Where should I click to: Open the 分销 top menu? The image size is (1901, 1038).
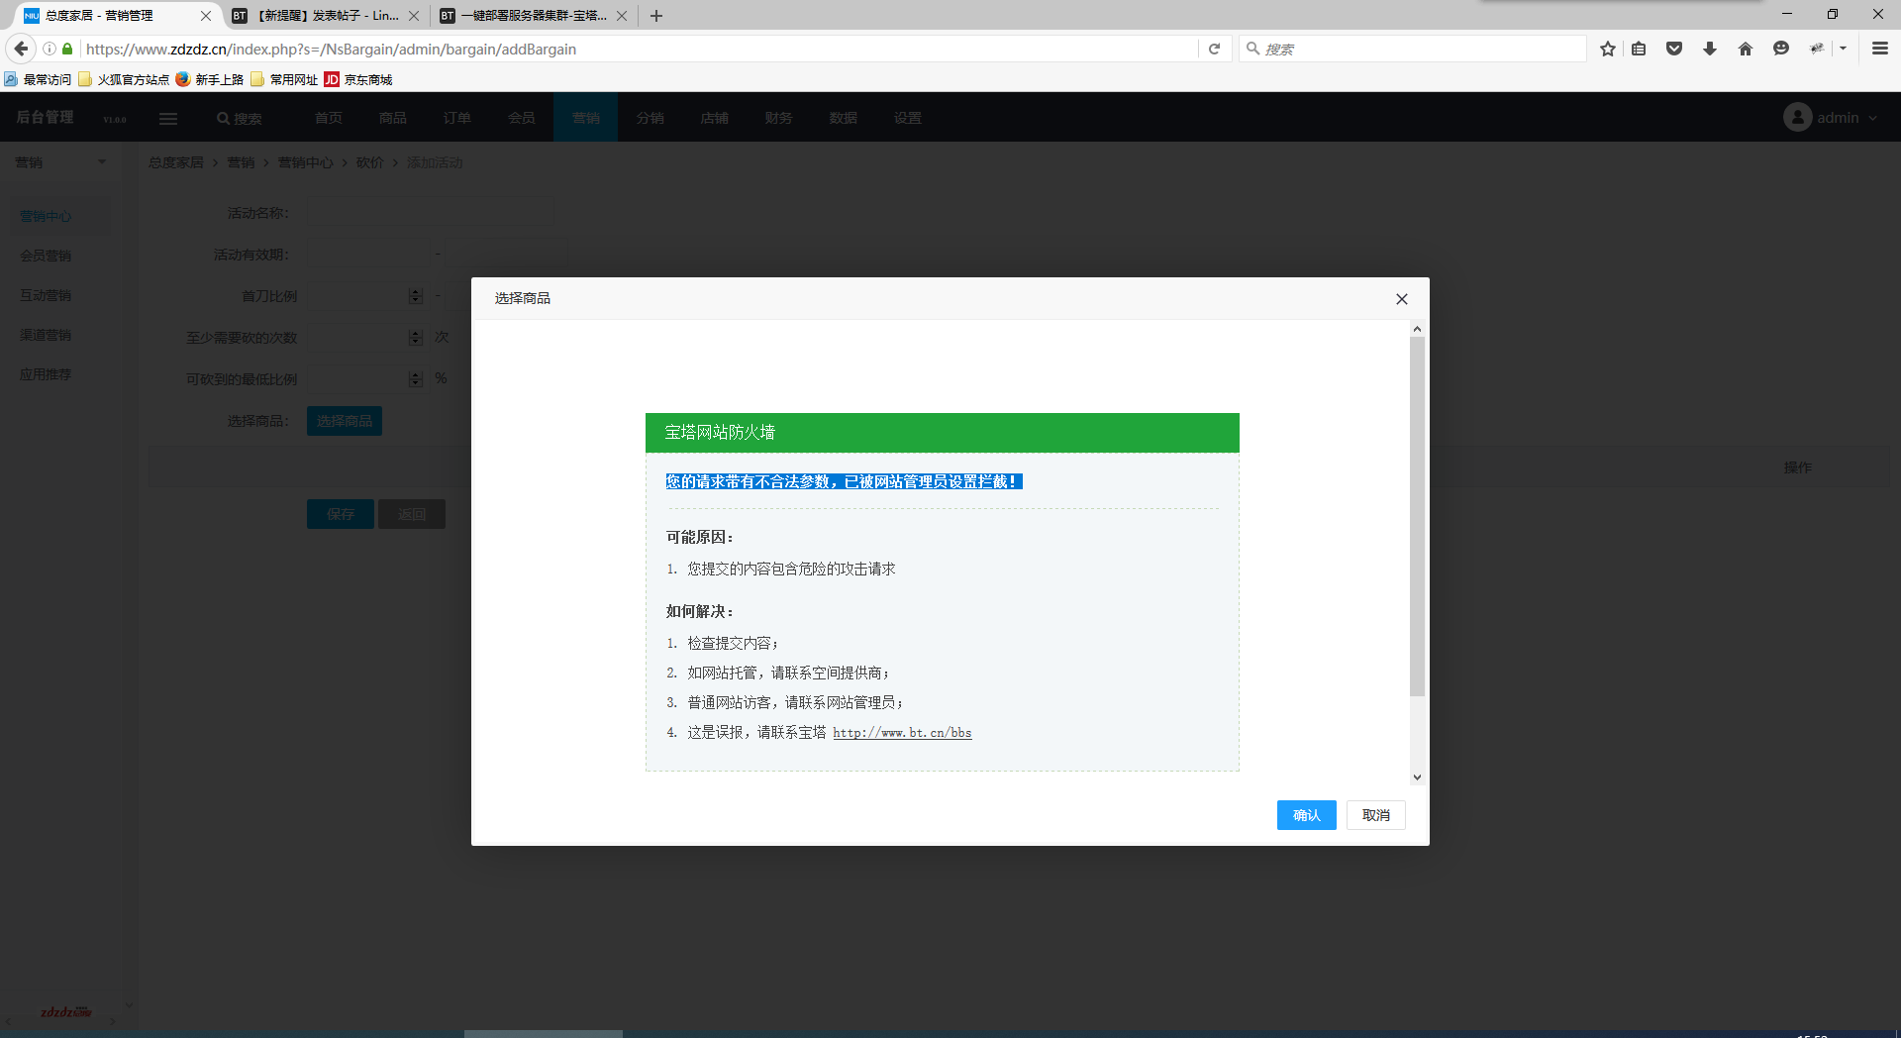tap(650, 118)
